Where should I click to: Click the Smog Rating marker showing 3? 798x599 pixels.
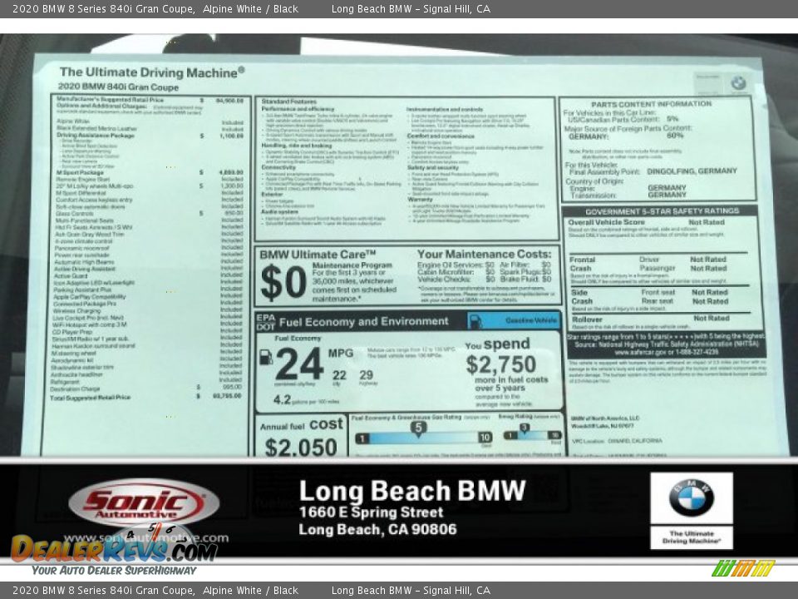click(525, 428)
